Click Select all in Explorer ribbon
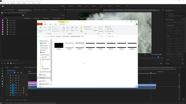Screen dimensions: 186x104 point(108,27)
